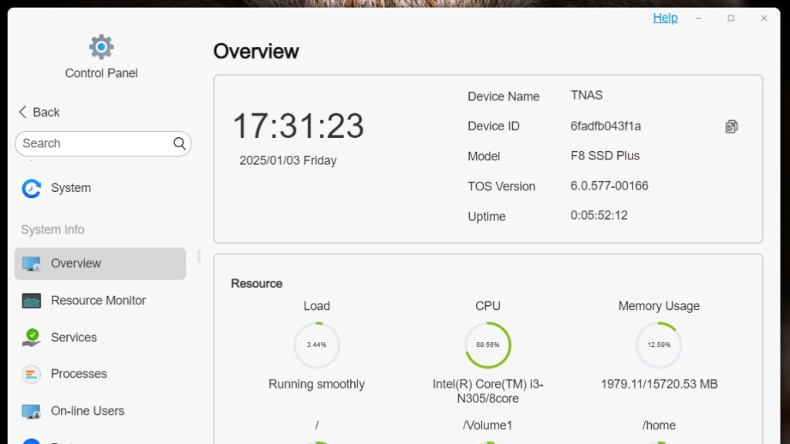Click the Model value F8 SSD Plus
This screenshot has height=444, width=790.
click(x=605, y=156)
